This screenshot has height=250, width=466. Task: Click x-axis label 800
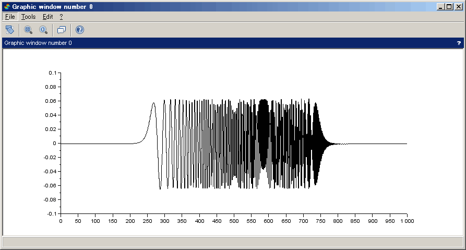click(338, 221)
